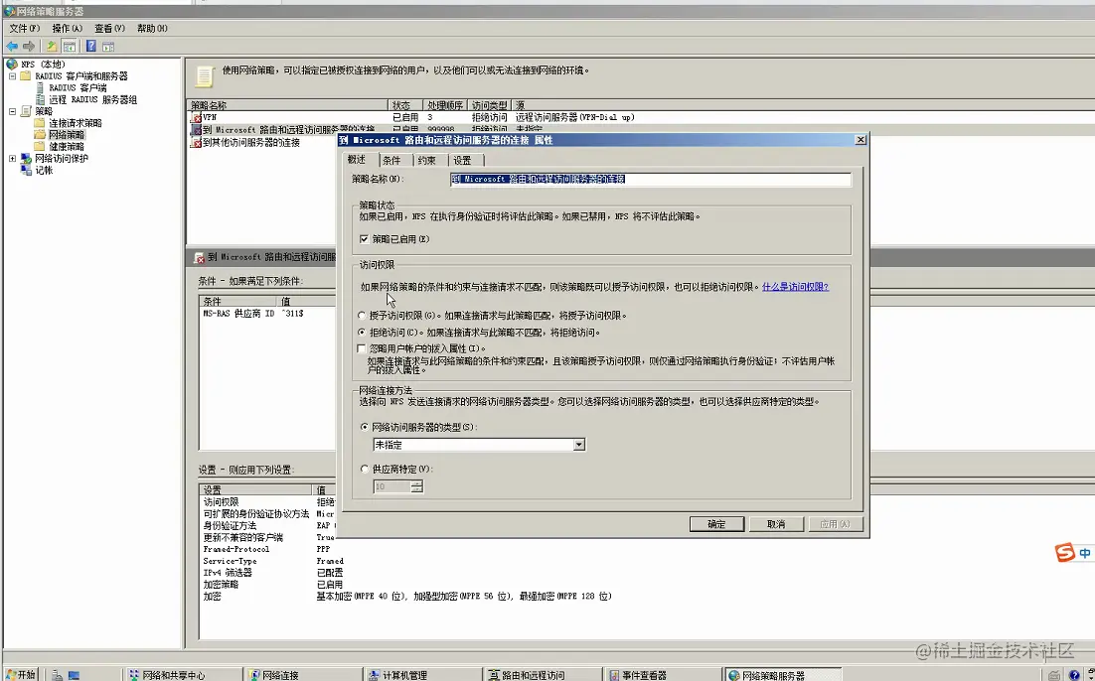Click the Up one level toolbar icon
The image size is (1095, 681).
pos(52,46)
